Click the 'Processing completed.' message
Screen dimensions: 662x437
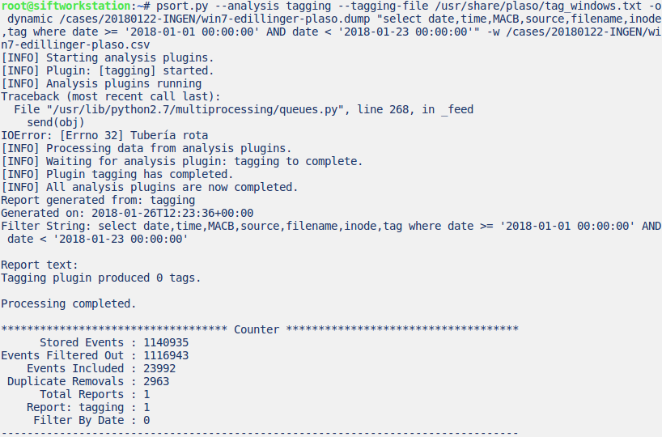tap(68, 303)
